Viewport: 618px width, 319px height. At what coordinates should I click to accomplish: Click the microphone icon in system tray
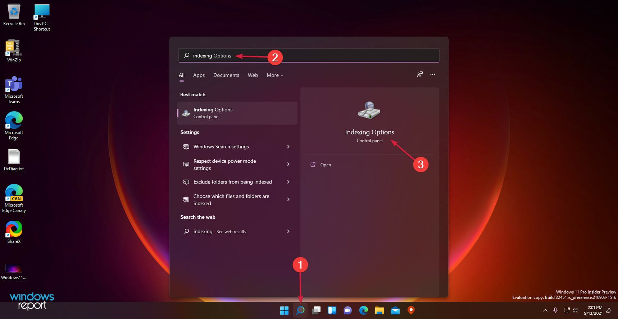(x=555, y=310)
